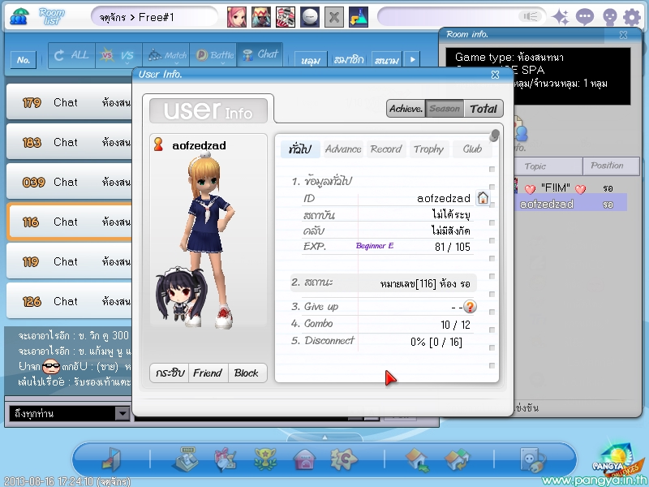649x487 pixels.
Task: Select the ทั่วไป tab
Action: pyautogui.click(x=300, y=149)
